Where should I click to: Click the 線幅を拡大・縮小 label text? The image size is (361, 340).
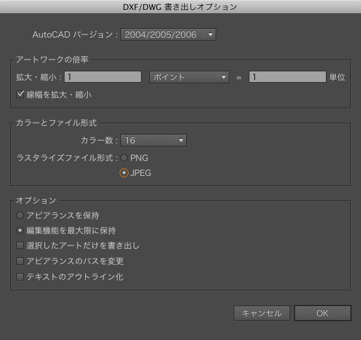(59, 95)
